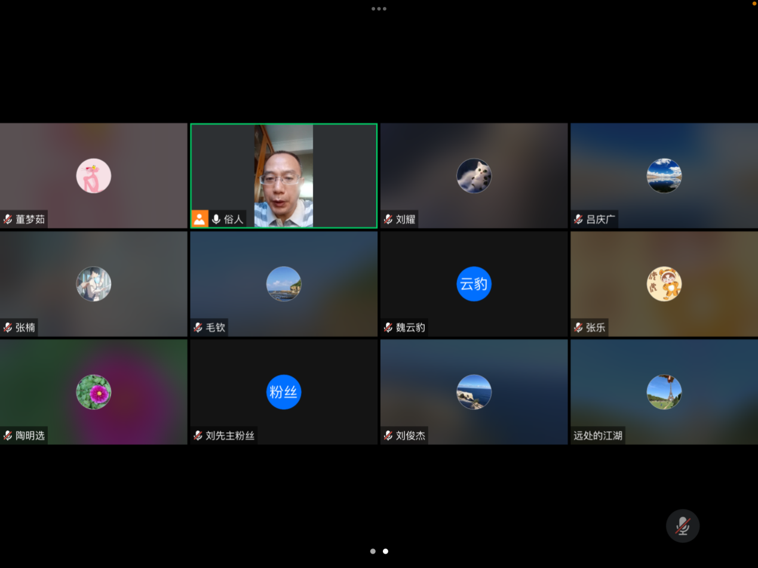Select the speaker's live video feed

(x=283, y=176)
